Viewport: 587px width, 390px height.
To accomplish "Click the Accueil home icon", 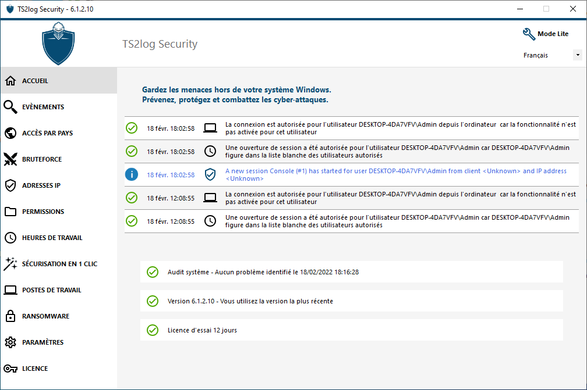I will 10,81.
